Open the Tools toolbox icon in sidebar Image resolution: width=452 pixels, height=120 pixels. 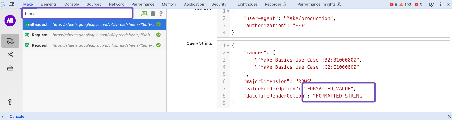coord(10,68)
